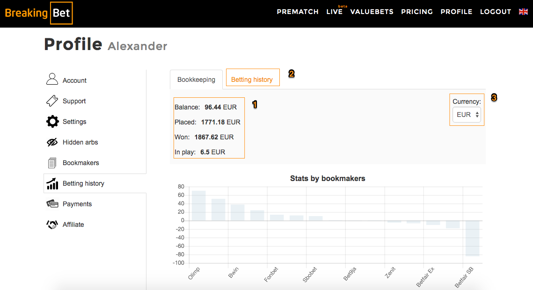Click the Hidden arbs crossed-eye icon
533x290 pixels.
coord(52,142)
